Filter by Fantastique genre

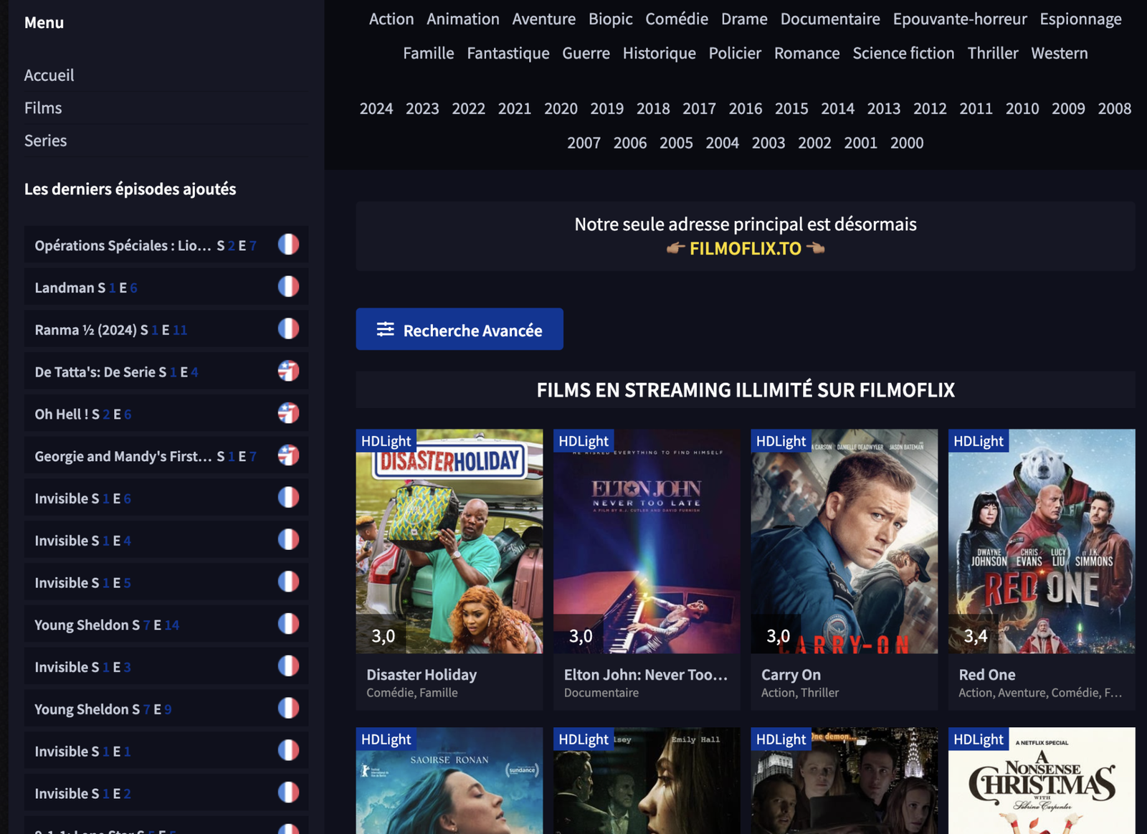[x=508, y=53]
